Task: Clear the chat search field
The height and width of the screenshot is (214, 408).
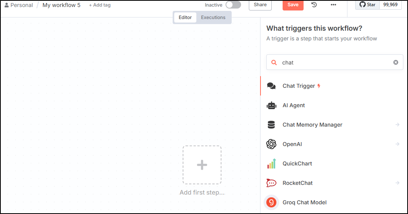Action: click(x=396, y=63)
